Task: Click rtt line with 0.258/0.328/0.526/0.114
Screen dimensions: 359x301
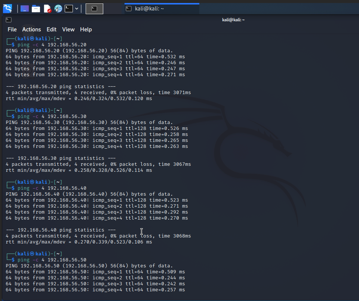Action: [79, 170]
